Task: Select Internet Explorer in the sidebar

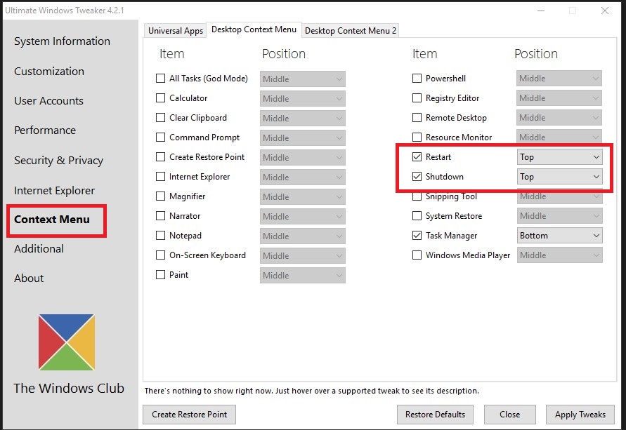Action: [54, 191]
